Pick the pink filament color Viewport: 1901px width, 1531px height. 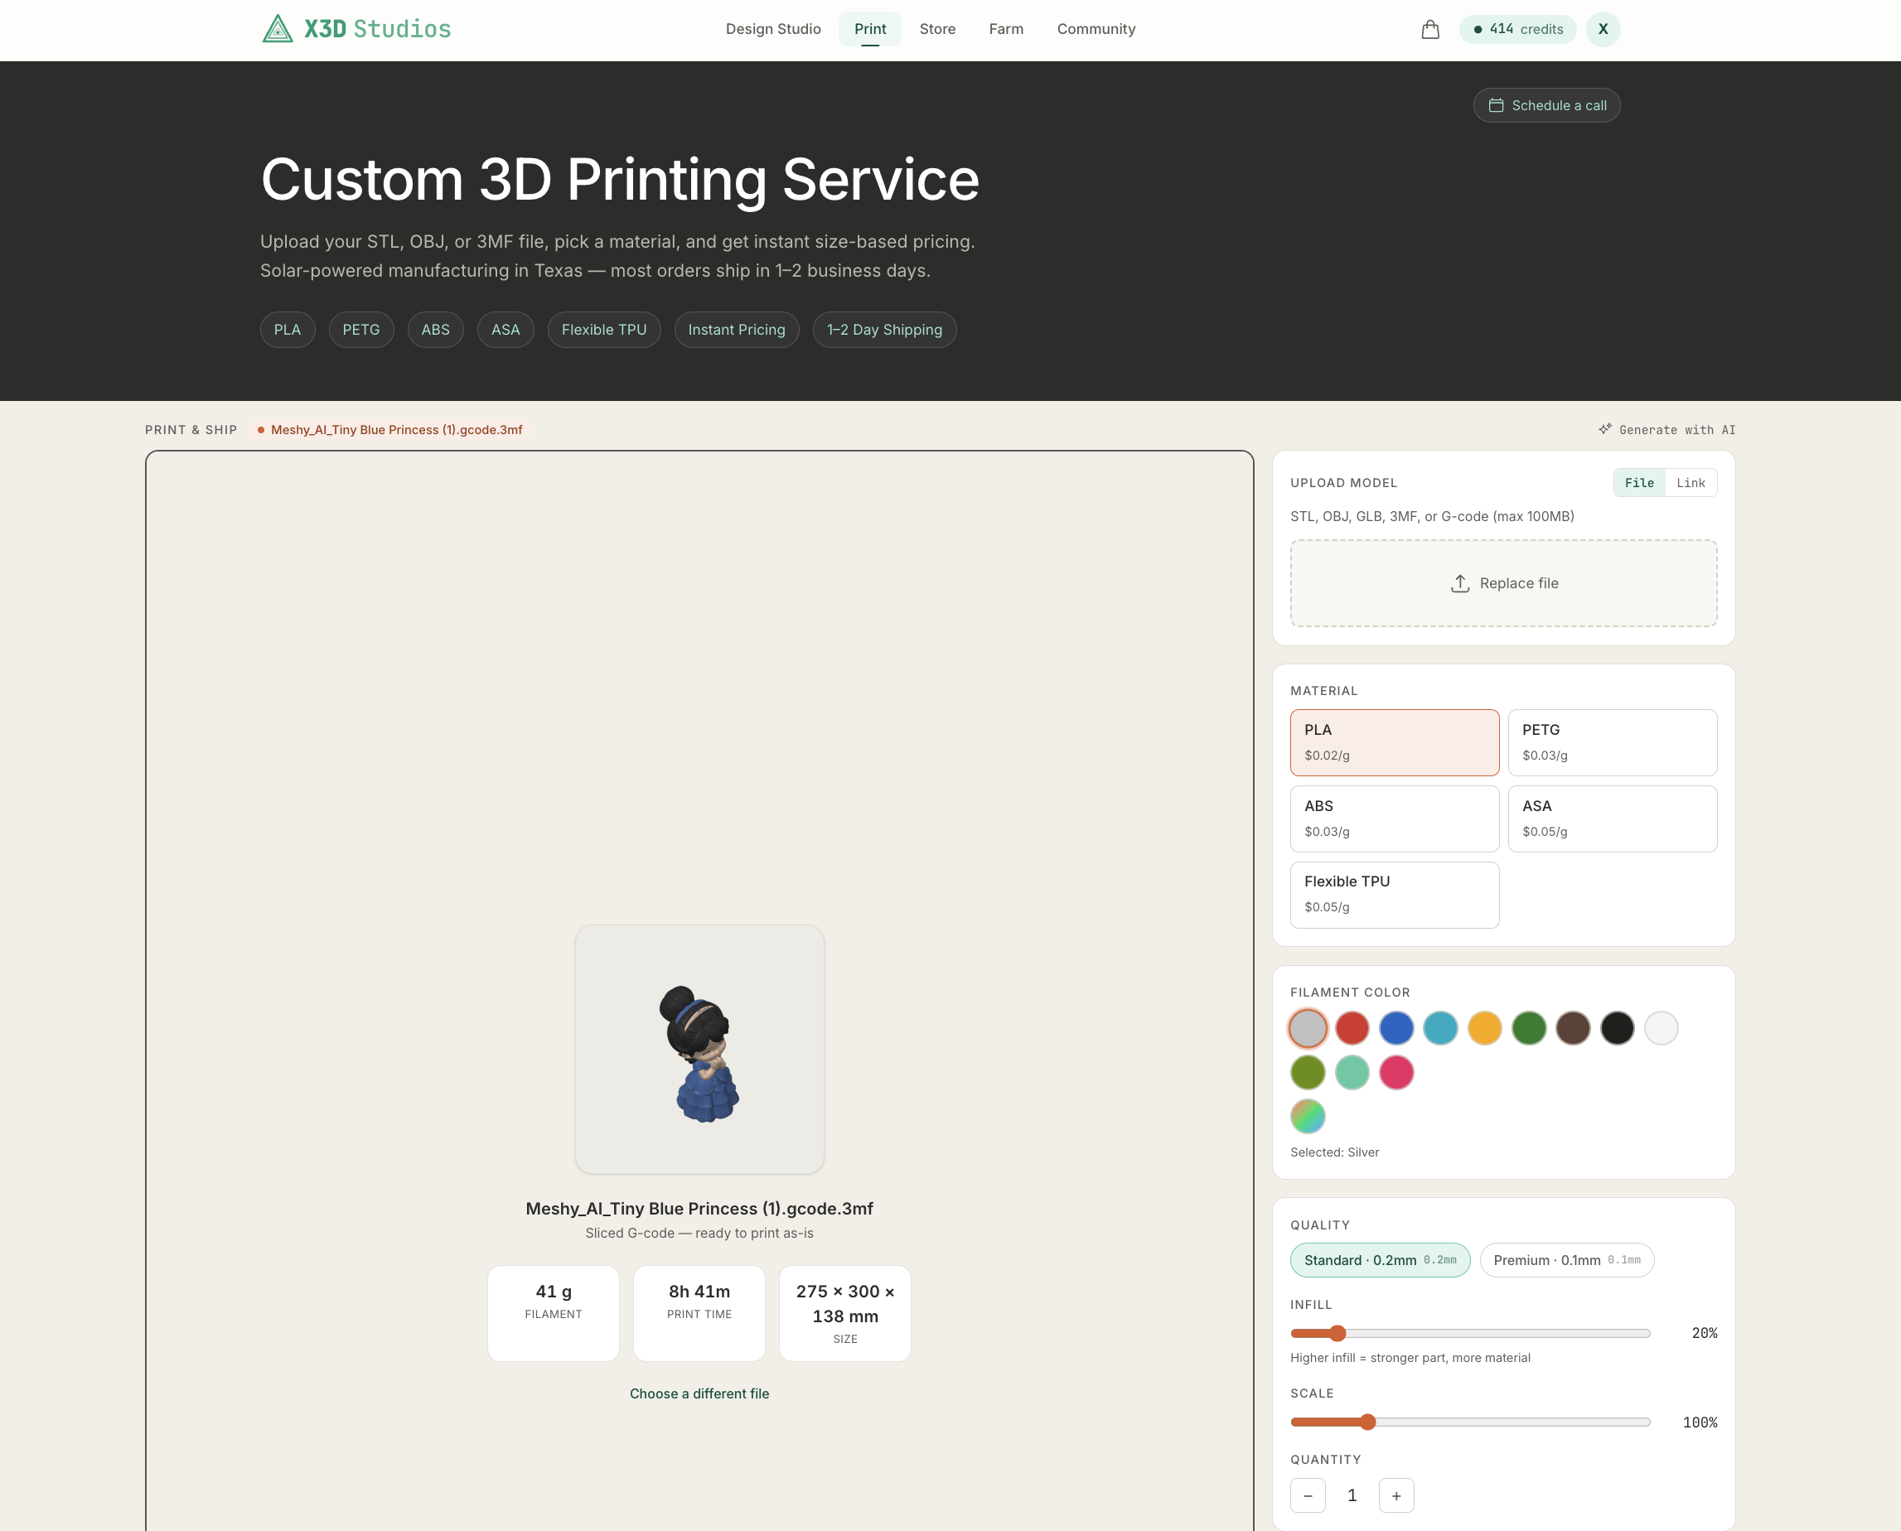pos(1396,1072)
